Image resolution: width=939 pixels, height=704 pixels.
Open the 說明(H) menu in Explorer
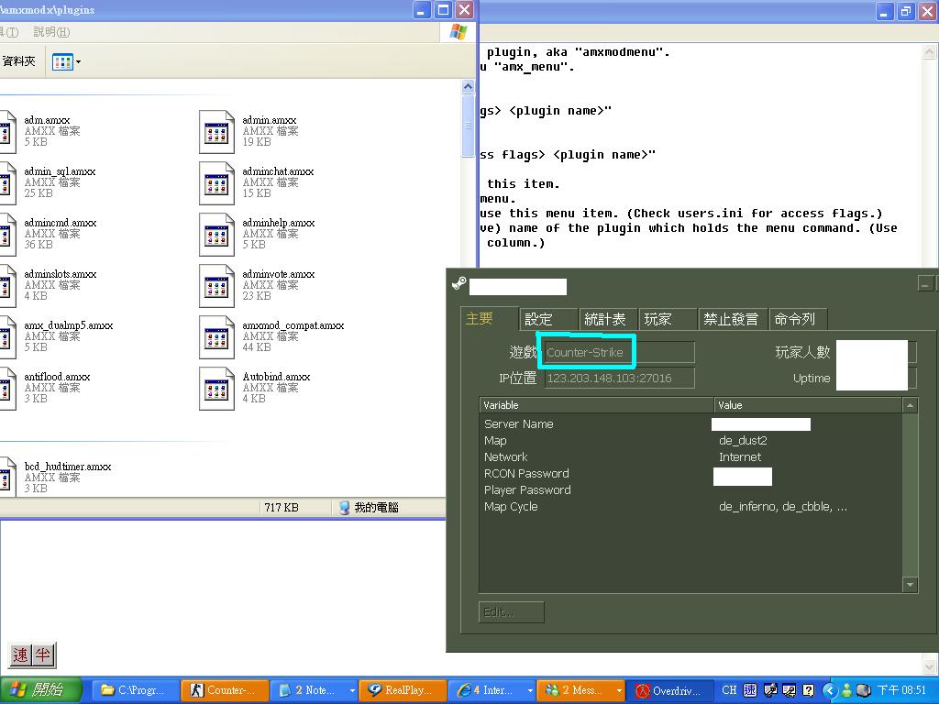[51, 32]
